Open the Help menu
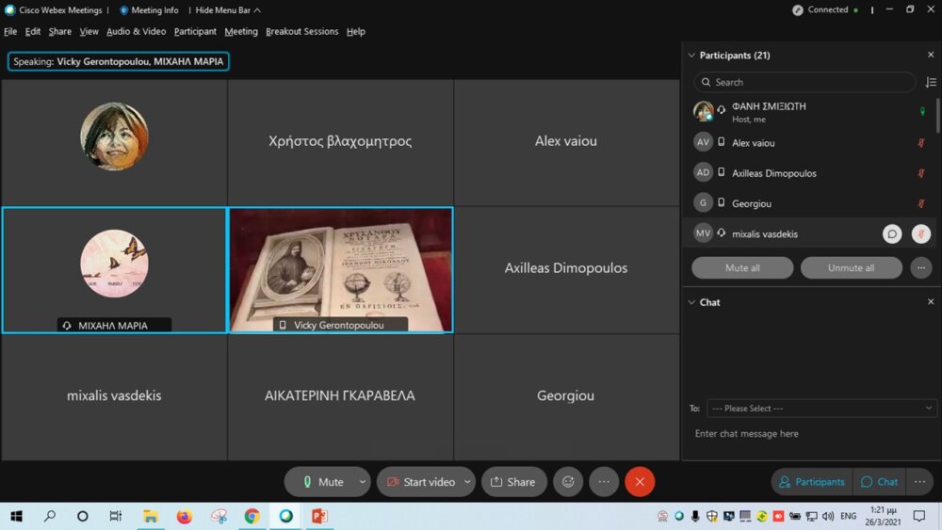Screen dimensions: 942x530 coord(356,31)
